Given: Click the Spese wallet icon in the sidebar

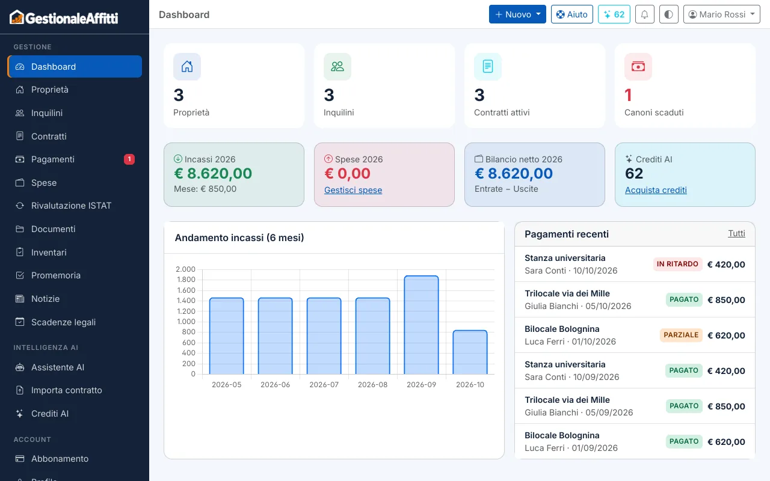Looking at the screenshot, I should click(x=20, y=183).
